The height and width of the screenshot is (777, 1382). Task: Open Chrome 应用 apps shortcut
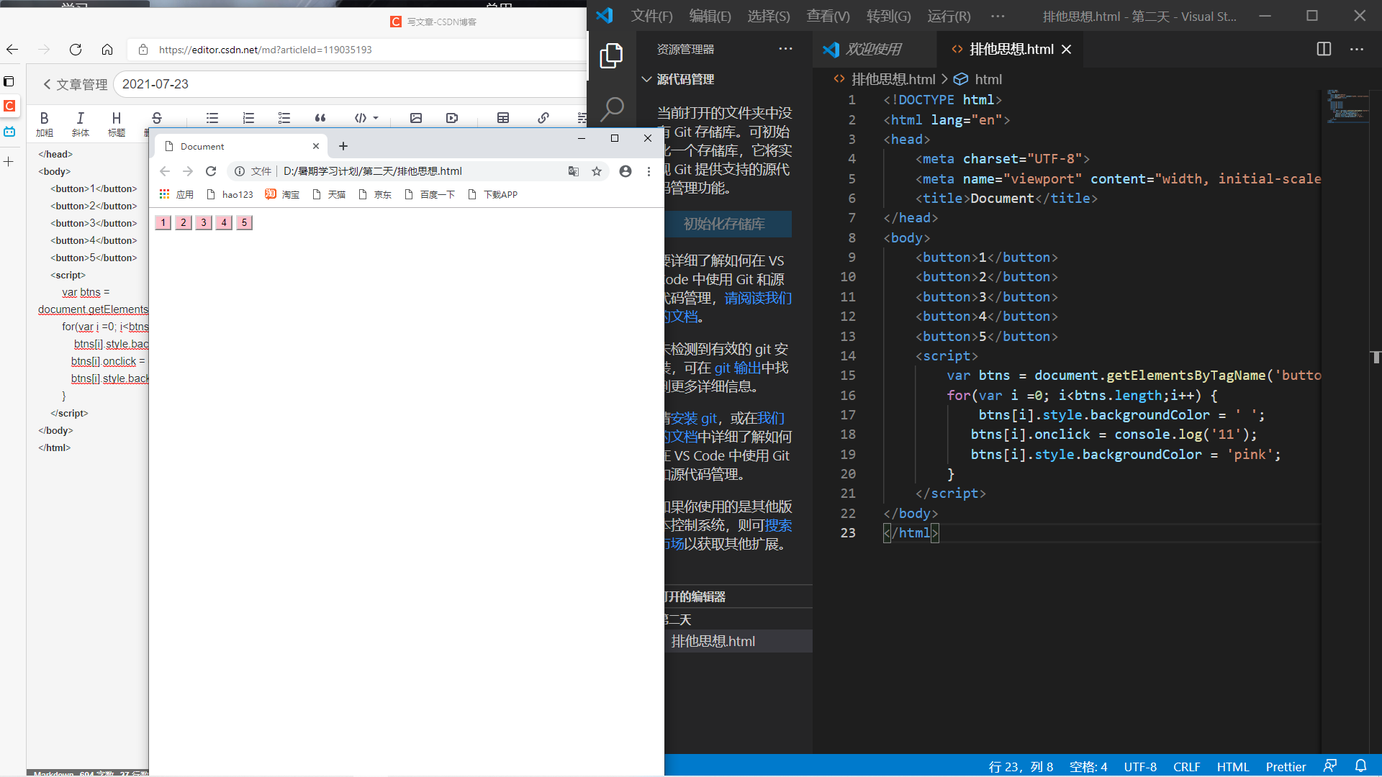176,194
